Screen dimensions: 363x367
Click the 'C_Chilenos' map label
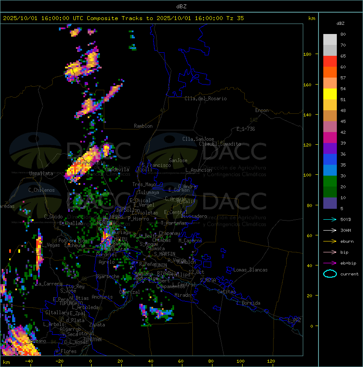(41, 190)
